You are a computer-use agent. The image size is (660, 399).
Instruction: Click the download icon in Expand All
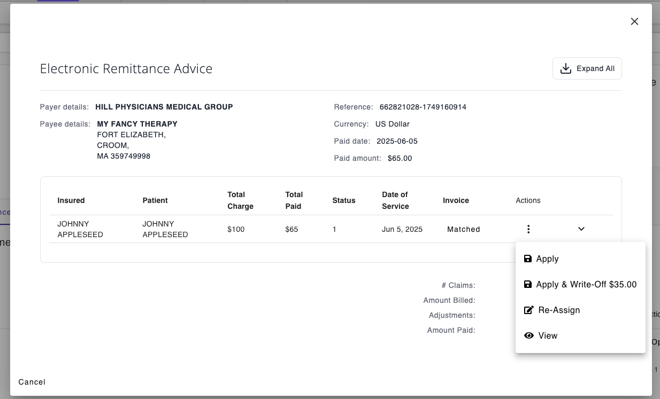click(565, 69)
